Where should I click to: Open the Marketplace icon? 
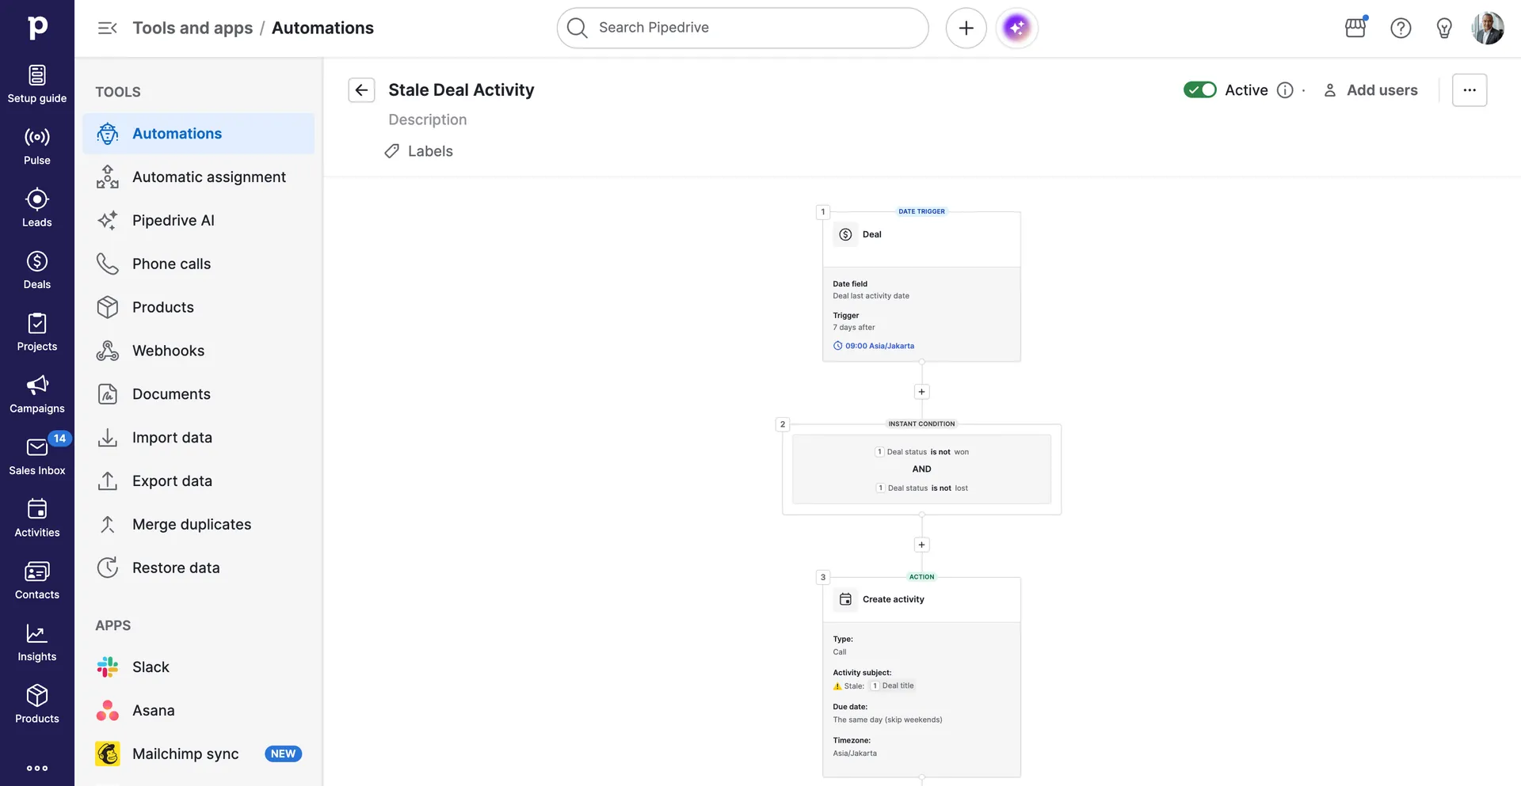click(1355, 28)
